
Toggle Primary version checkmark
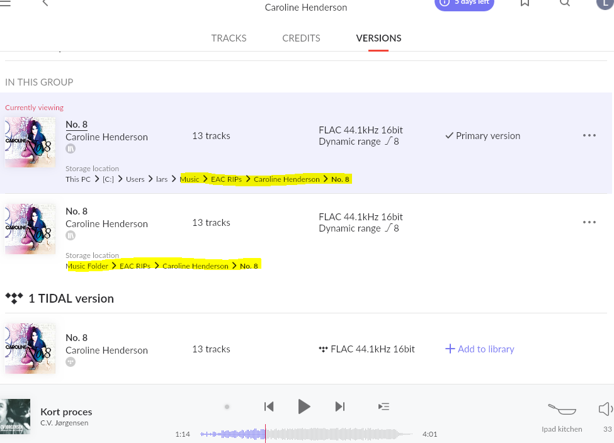[450, 135]
